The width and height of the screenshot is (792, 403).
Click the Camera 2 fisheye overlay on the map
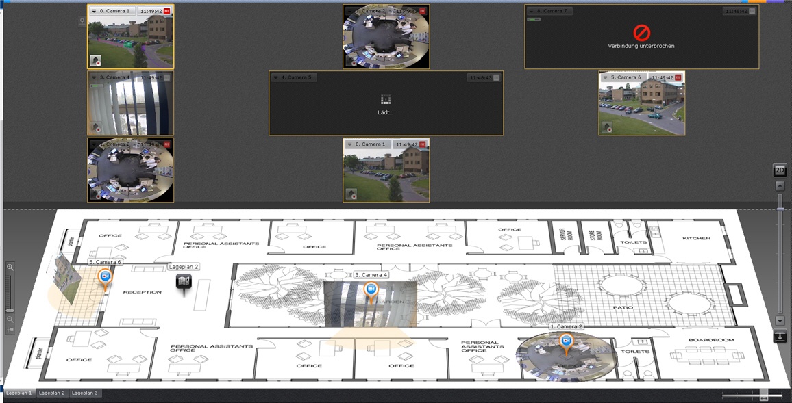tap(566, 356)
